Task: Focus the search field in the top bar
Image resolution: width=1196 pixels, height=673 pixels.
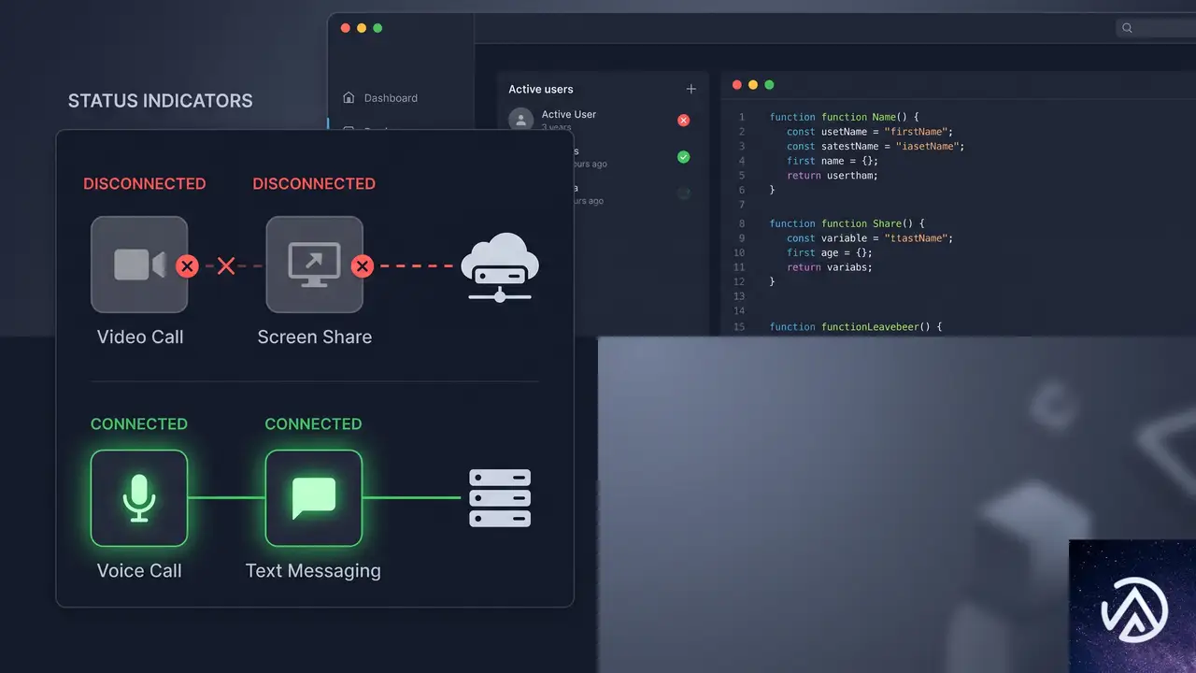Action: point(1156,28)
